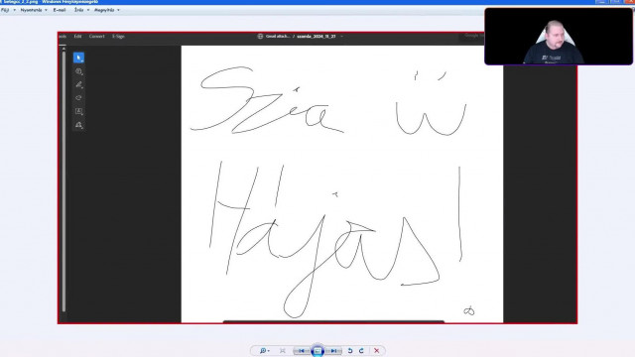Open the E-Sign menu in Acrobat
This screenshot has width=635, height=357.
pyautogui.click(x=118, y=37)
